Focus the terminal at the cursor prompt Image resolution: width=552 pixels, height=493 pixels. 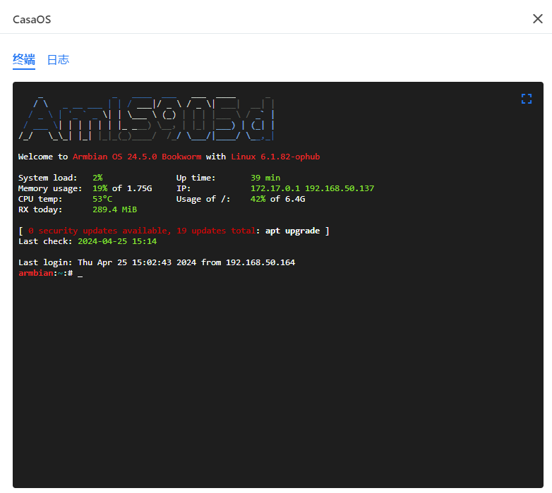pos(80,273)
